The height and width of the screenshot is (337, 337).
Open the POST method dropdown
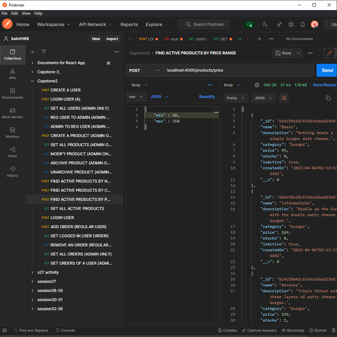pyautogui.click(x=144, y=70)
